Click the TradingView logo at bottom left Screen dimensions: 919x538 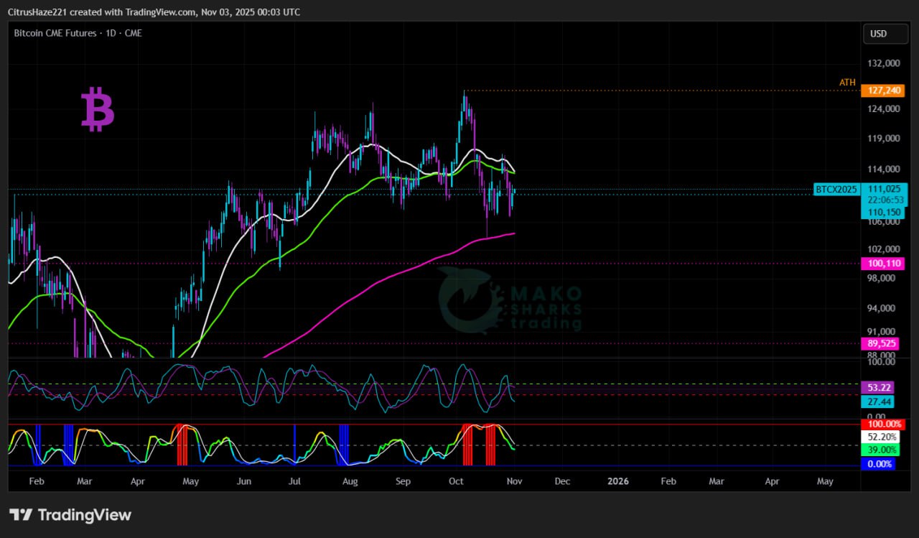click(x=70, y=515)
